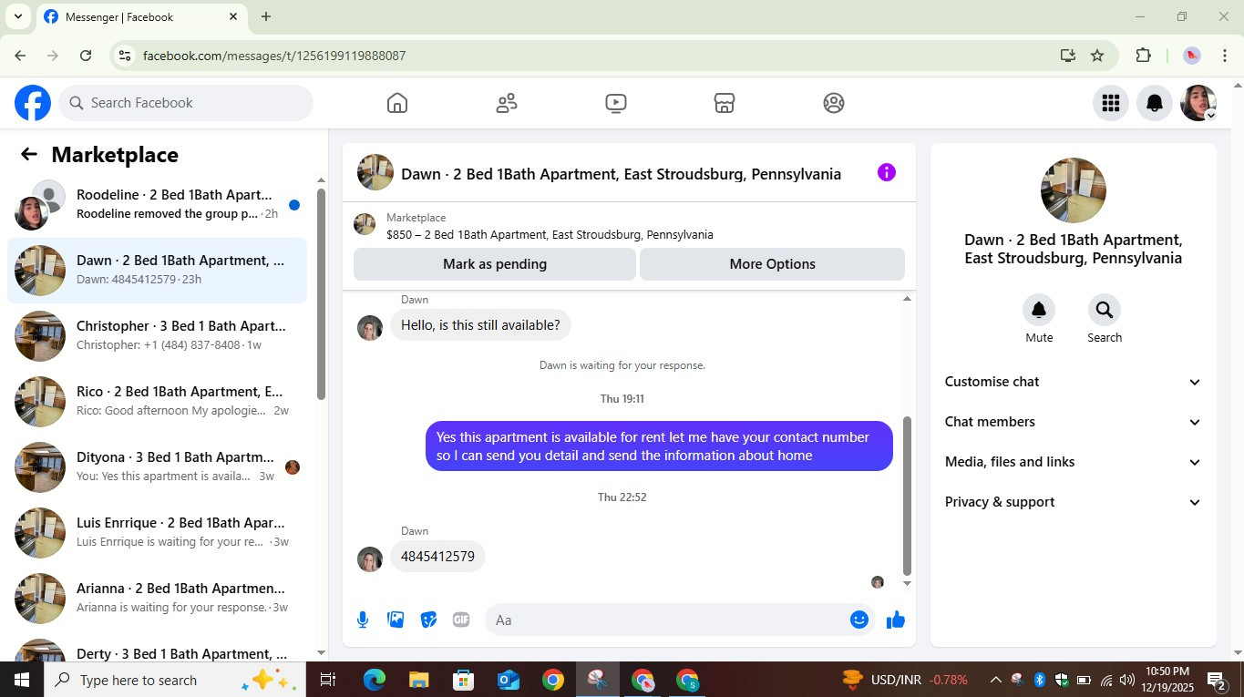This screenshot has height=697, width=1244.
Task: Mute this chat with bell icon
Action: click(x=1039, y=310)
